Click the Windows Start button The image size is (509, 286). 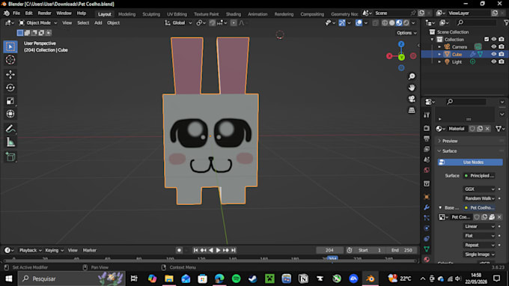pyautogui.click(x=8, y=279)
